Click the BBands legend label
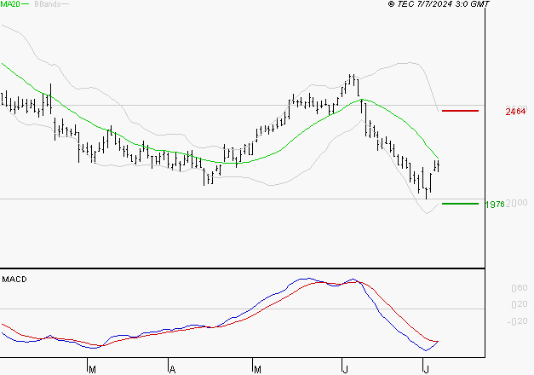534x375 pixels. [48, 4]
